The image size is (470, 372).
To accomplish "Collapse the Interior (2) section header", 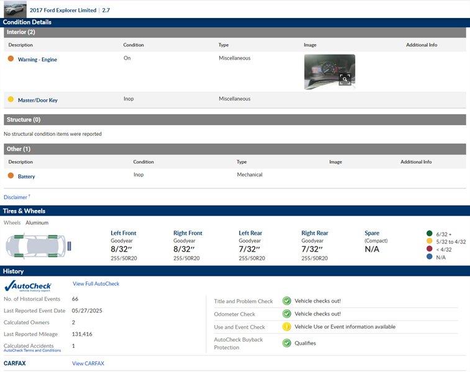I will (235, 32).
